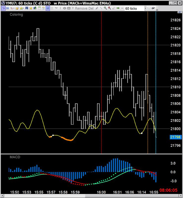
Task: Toggle the highlighted first toolbar icon
Action: point(3,8)
